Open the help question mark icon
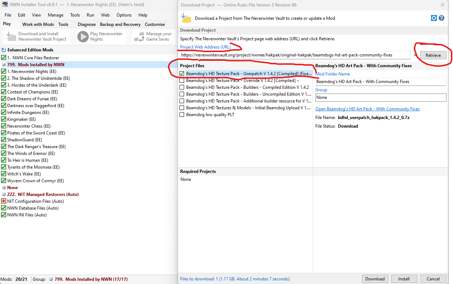 coord(441,18)
